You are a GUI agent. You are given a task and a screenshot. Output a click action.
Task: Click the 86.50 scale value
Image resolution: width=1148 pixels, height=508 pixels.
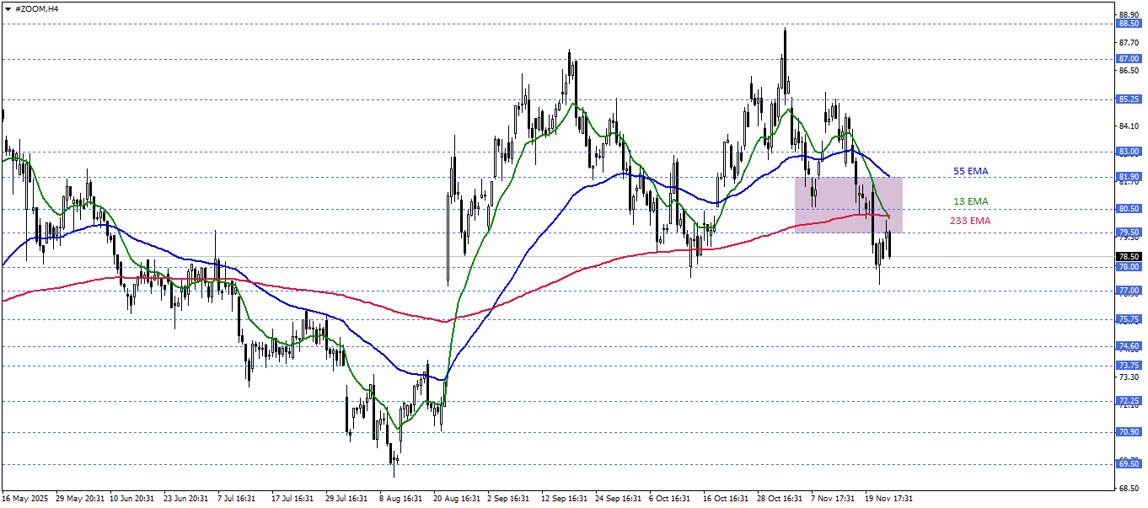(x=1129, y=71)
